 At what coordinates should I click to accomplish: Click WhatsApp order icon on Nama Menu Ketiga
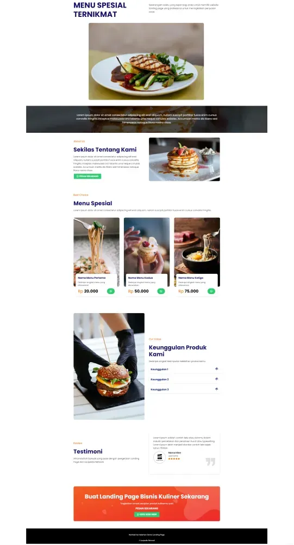(211, 291)
